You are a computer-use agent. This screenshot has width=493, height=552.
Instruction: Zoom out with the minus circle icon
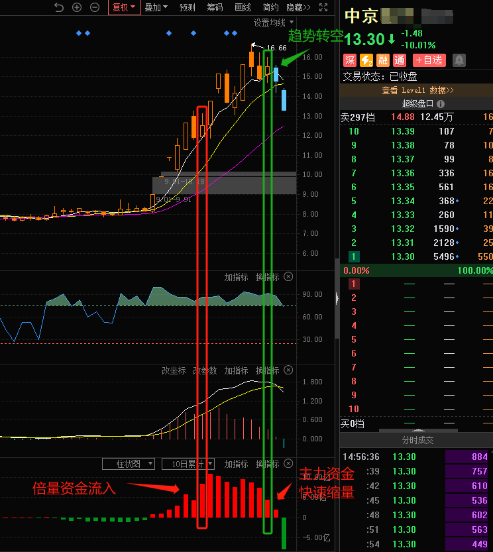click(95, 7)
